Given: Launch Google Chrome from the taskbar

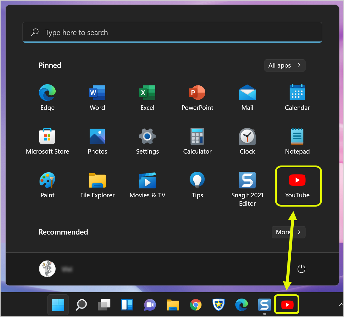Looking at the screenshot, I should [196, 305].
